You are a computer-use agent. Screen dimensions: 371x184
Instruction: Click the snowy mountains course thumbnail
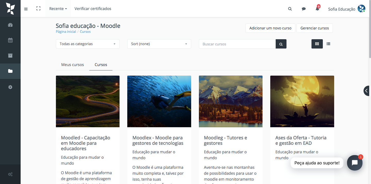click(x=231, y=101)
